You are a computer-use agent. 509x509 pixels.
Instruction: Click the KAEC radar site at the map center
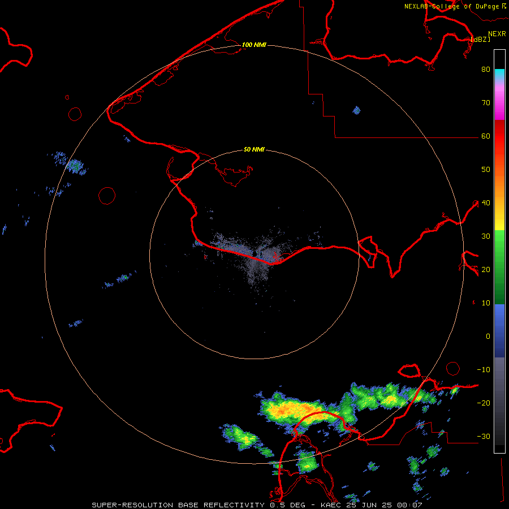(255, 253)
